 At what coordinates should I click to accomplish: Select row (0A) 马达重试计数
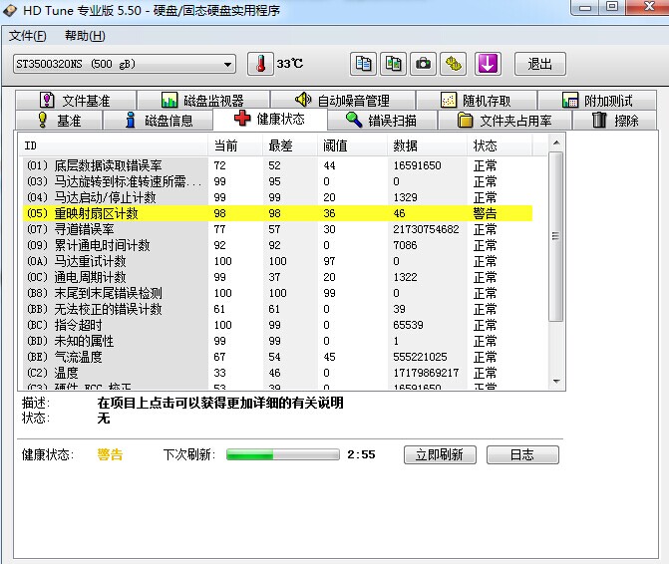click(277, 261)
